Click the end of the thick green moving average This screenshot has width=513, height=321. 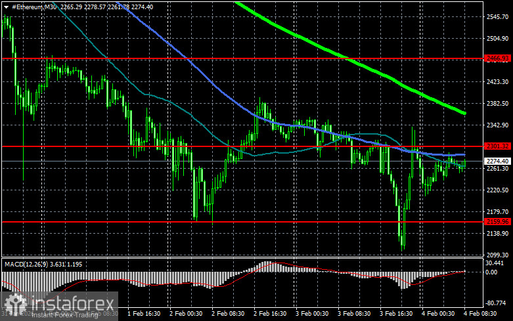(464, 114)
